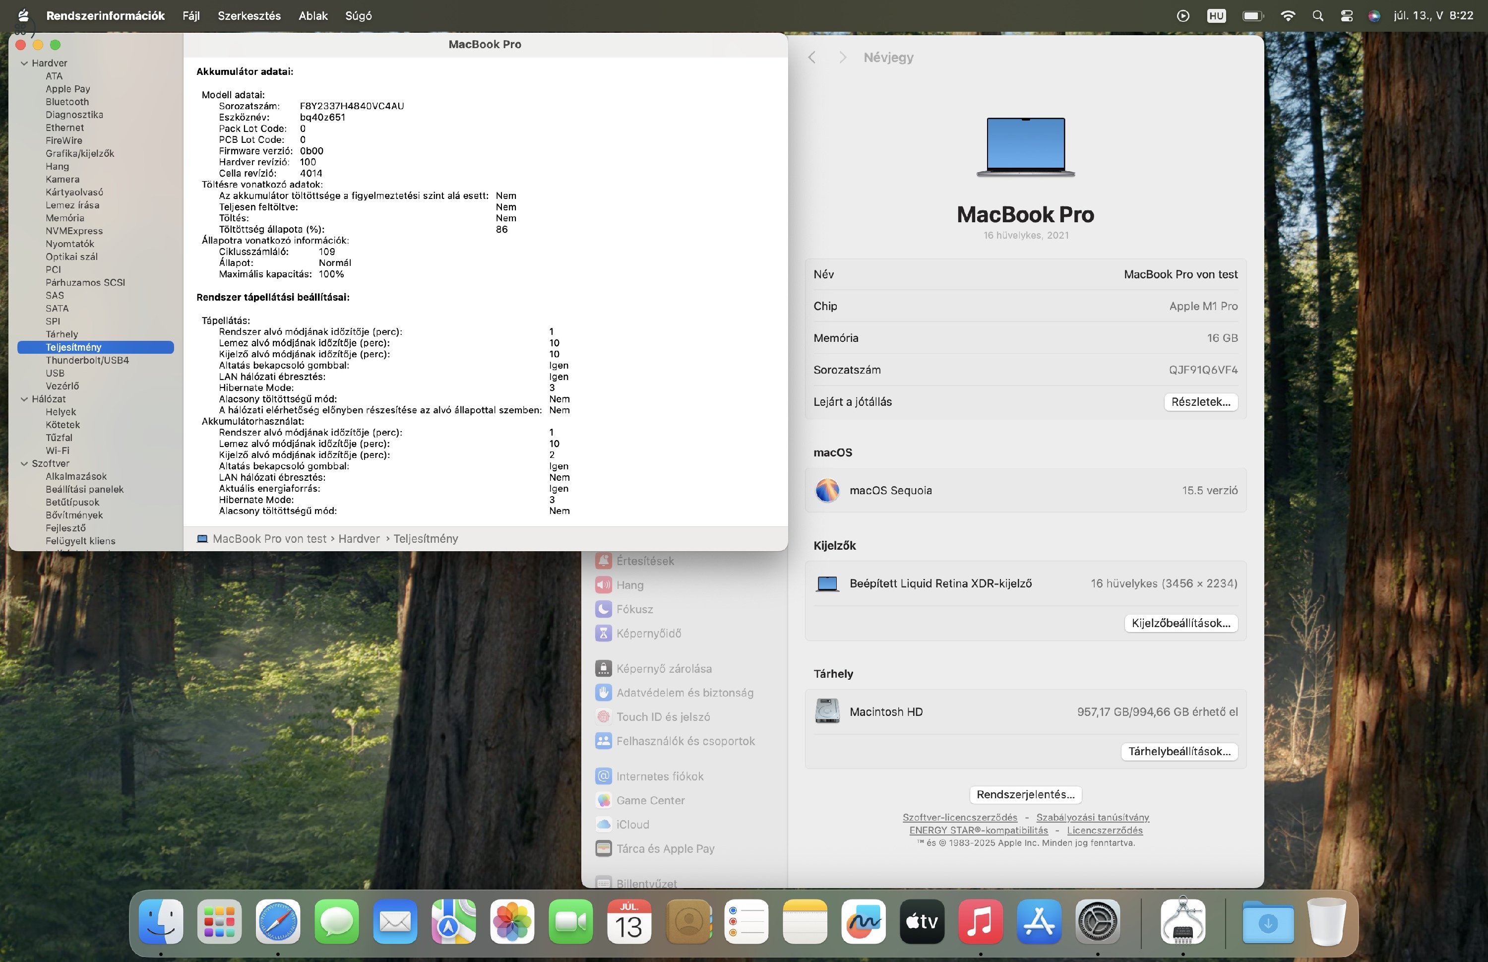Click MacBook Pro von test path item

pyautogui.click(x=269, y=538)
